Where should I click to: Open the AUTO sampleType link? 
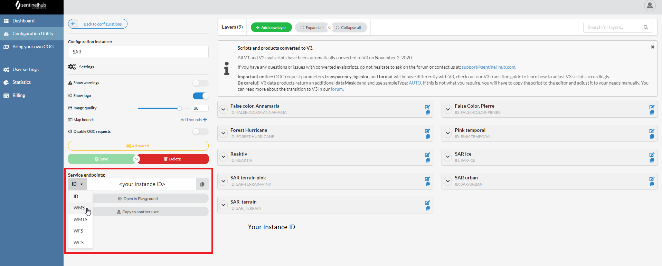point(415,83)
